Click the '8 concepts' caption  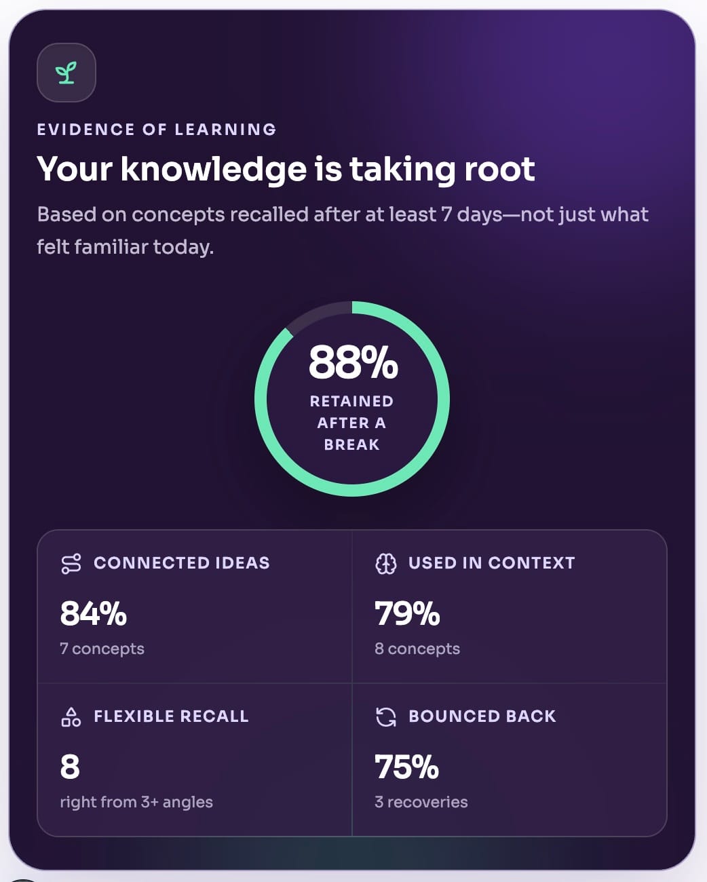click(x=417, y=649)
